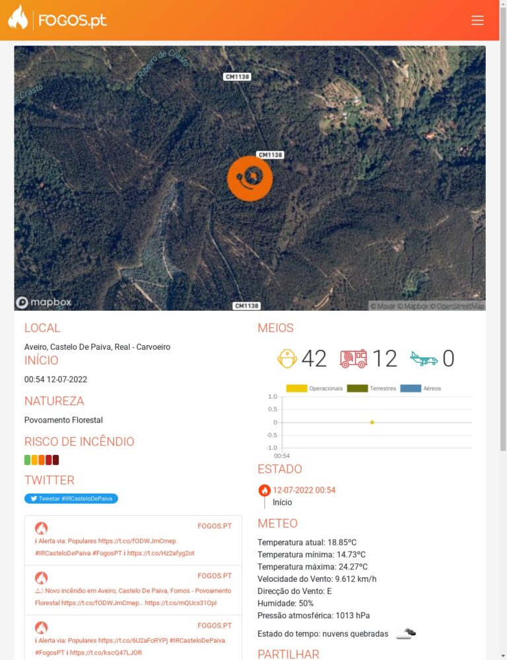This screenshot has height=660, width=507.
Task: Click the firefighter operacionais icon
Action: [287, 358]
